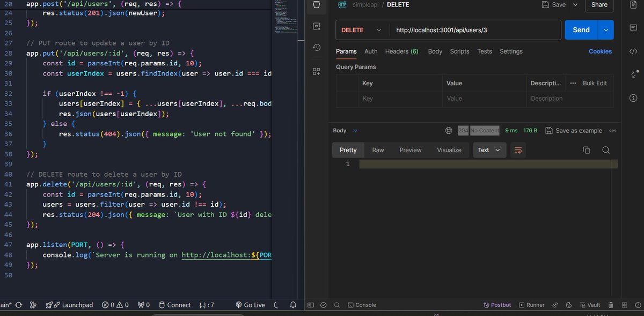644x316 pixels.
Task: Open the Runner from the footer
Action: [531, 305]
